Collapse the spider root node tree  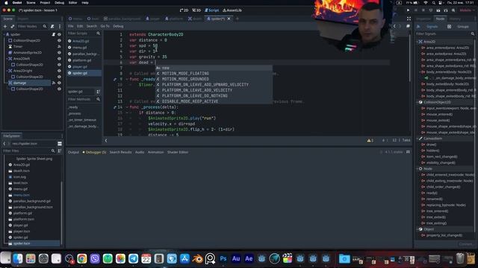pos(4,34)
